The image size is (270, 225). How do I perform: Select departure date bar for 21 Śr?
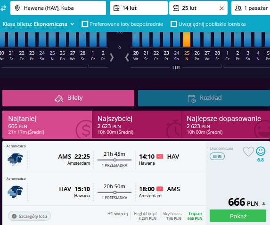tap(11, 40)
